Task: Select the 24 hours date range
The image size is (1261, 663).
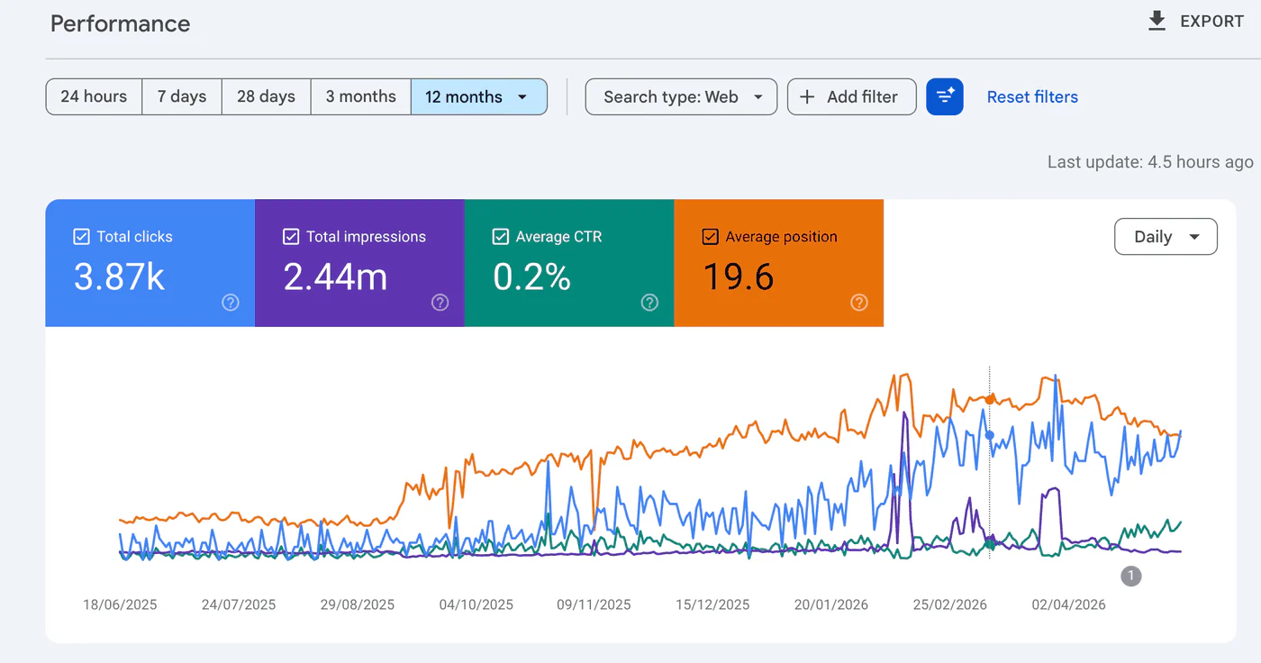Action: (x=94, y=96)
